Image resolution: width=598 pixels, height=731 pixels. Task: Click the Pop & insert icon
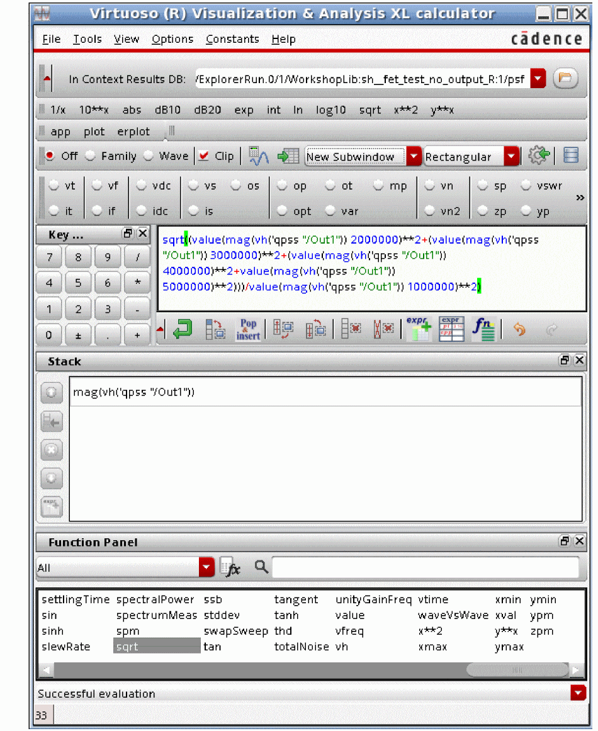[x=248, y=329]
